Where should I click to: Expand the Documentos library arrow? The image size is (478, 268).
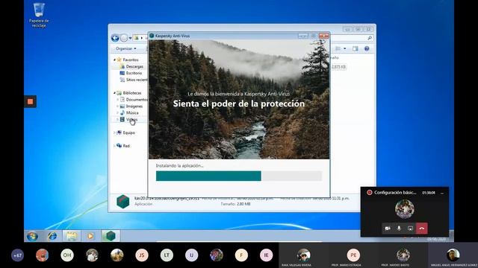click(x=117, y=100)
